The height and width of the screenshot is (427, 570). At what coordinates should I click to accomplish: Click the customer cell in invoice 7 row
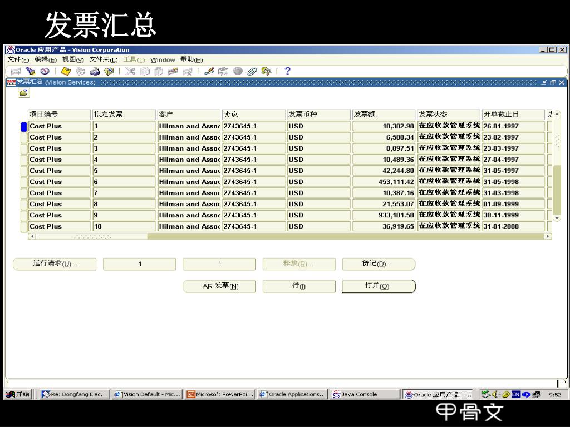(189, 193)
